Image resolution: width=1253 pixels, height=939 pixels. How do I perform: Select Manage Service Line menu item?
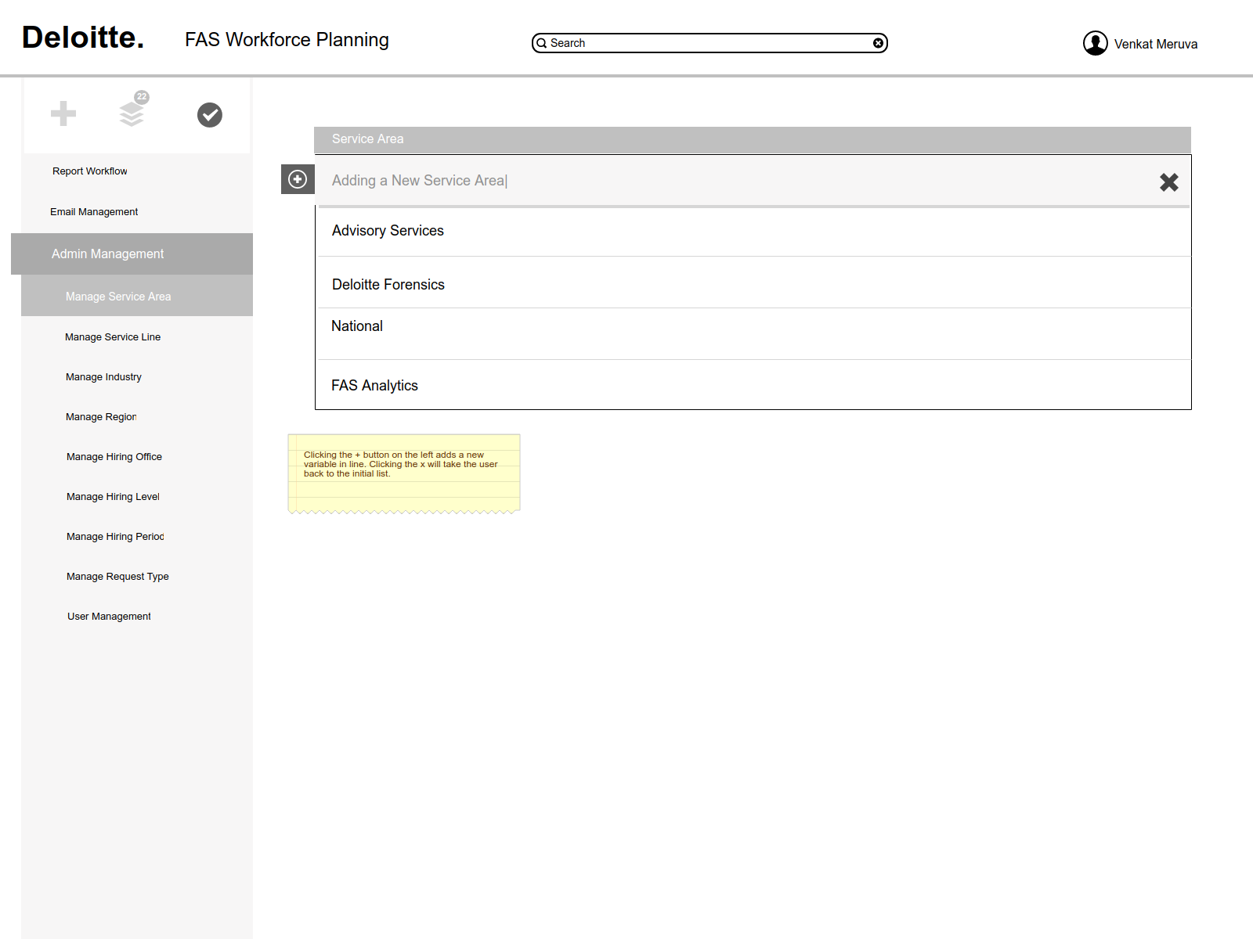point(113,337)
